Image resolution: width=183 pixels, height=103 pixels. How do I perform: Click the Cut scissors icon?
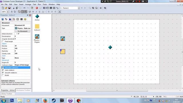14,8
